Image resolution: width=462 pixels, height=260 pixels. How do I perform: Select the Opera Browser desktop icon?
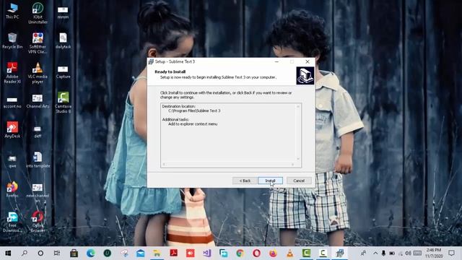click(38, 222)
